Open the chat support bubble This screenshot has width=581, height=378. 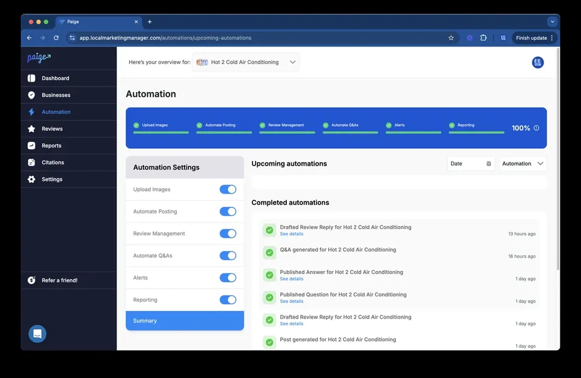(x=38, y=334)
